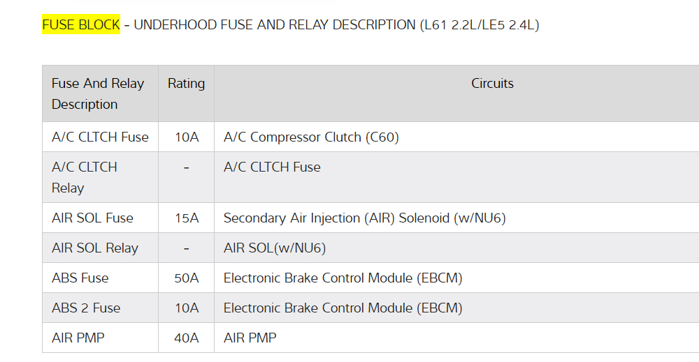
Task: Select the AIR PMP description cell
Action: pos(78,338)
